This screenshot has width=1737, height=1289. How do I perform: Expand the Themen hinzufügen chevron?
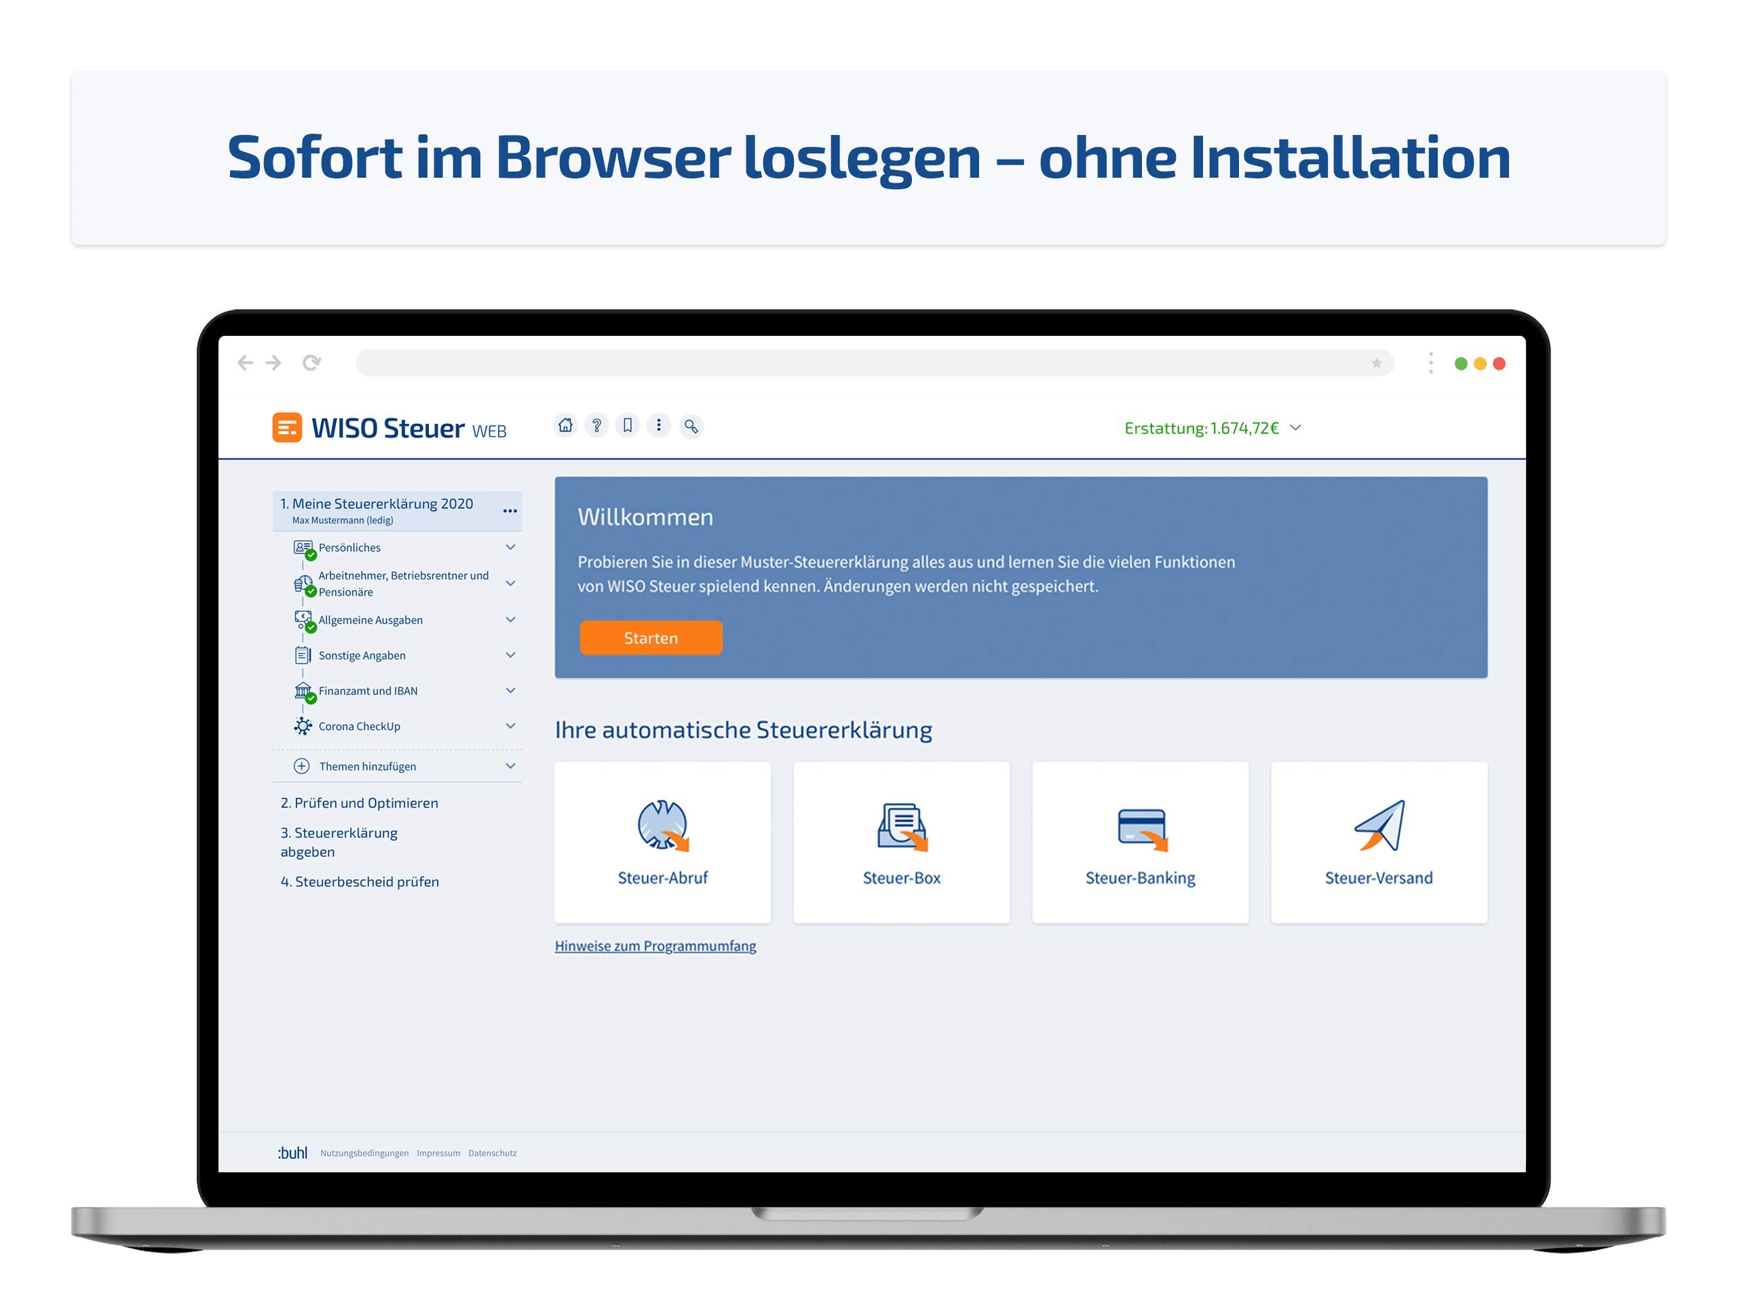pyautogui.click(x=510, y=765)
